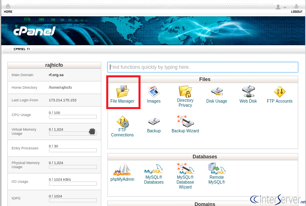Click the Entry Processes progress bar

(73, 150)
